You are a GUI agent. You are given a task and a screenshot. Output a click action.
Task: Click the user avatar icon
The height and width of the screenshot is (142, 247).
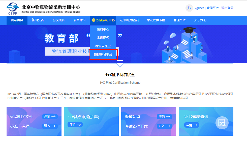pos(189,8)
